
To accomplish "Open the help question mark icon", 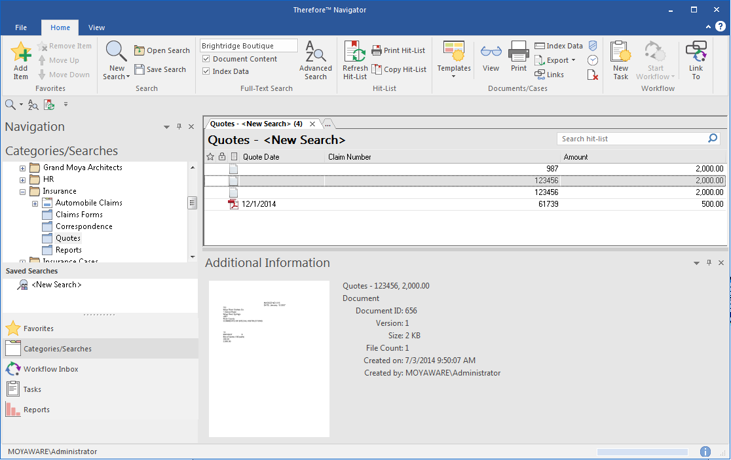I will click(x=720, y=27).
